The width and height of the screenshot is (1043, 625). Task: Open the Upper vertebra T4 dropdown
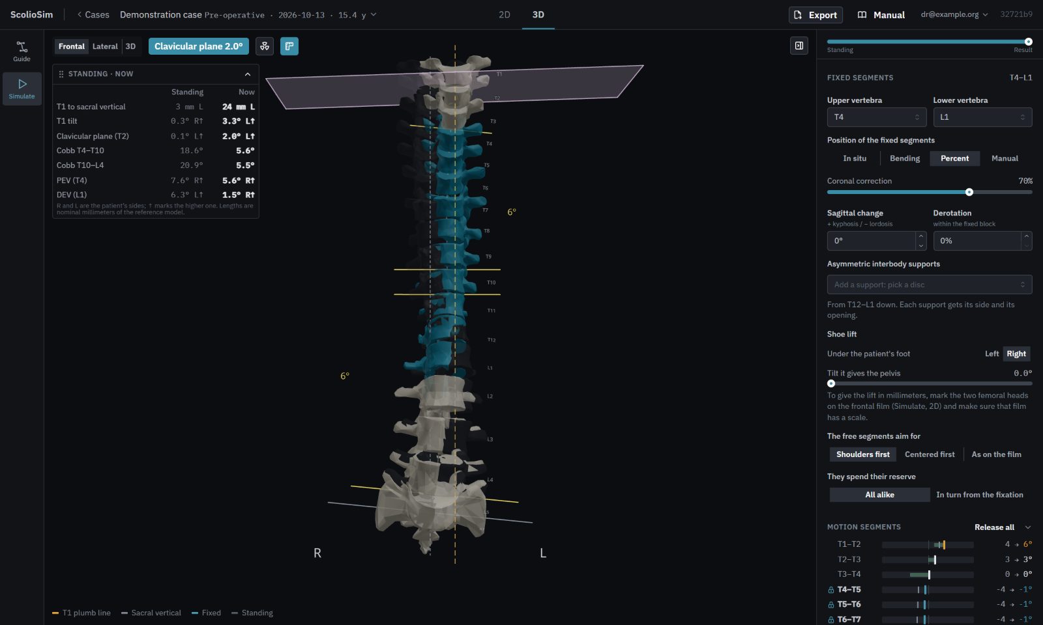pyautogui.click(x=877, y=117)
